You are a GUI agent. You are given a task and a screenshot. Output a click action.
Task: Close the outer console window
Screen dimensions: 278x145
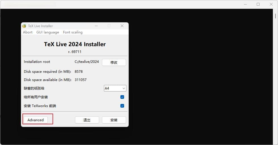click(271, 4)
